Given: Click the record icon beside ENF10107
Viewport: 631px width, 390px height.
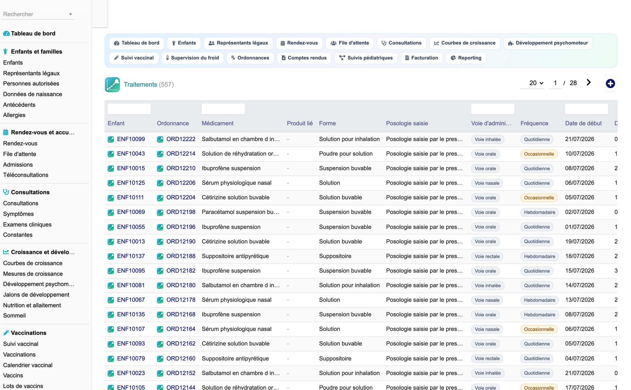Looking at the screenshot, I should point(111,329).
